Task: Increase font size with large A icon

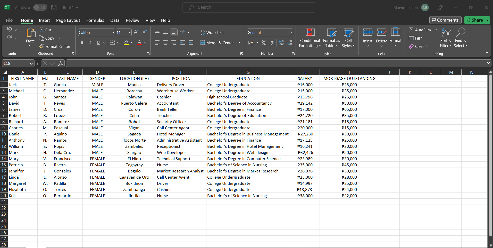Action: (x=136, y=32)
